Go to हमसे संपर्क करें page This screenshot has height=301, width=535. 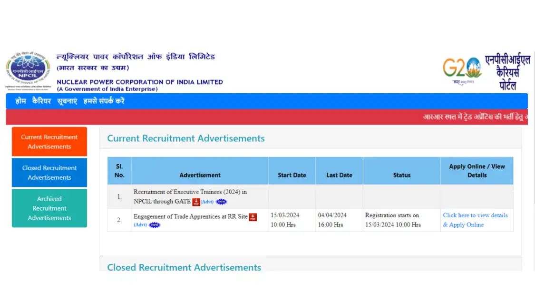click(x=104, y=101)
